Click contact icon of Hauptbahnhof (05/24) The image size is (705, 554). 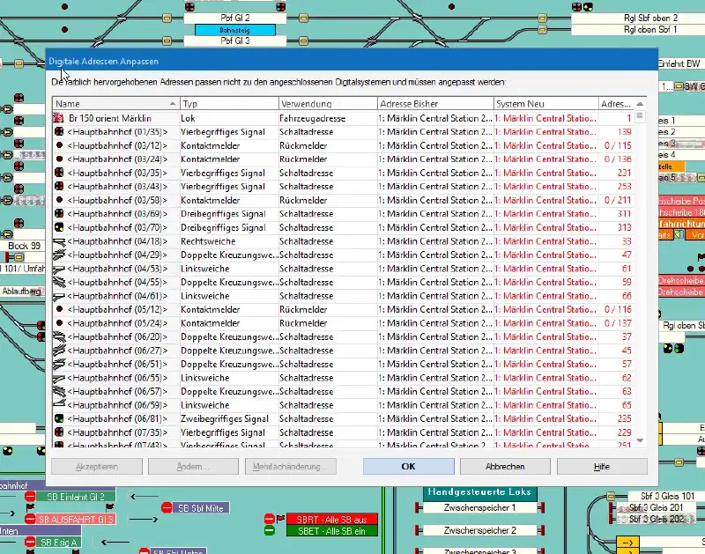tap(59, 322)
